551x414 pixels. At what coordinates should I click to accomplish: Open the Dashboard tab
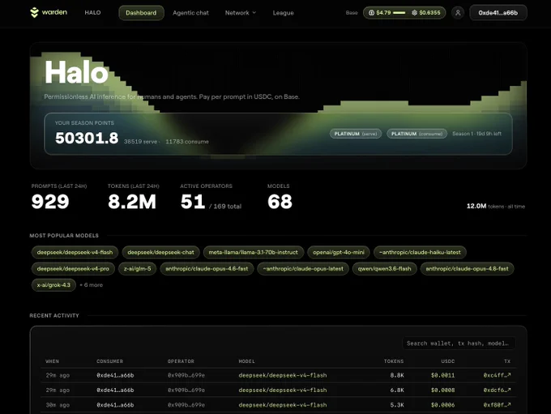[x=141, y=13]
